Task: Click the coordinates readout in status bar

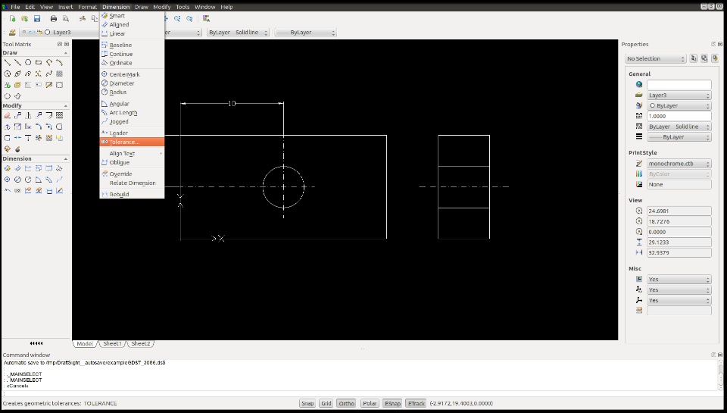Action: [x=461, y=403]
